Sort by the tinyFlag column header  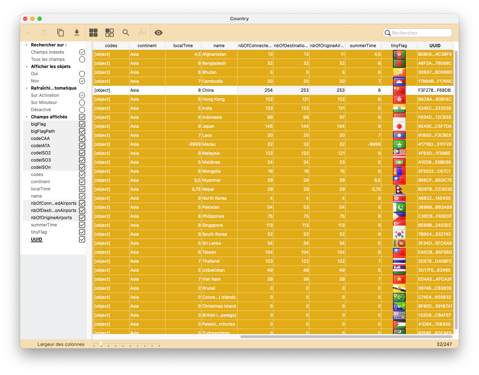(399, 46)
